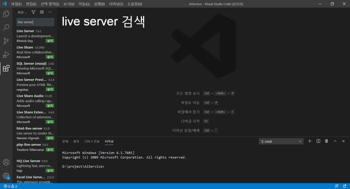The width and height of the screenshot is (350, 189).
Task: Install Live Server Preview by negokaz
Action: (50, 89)
